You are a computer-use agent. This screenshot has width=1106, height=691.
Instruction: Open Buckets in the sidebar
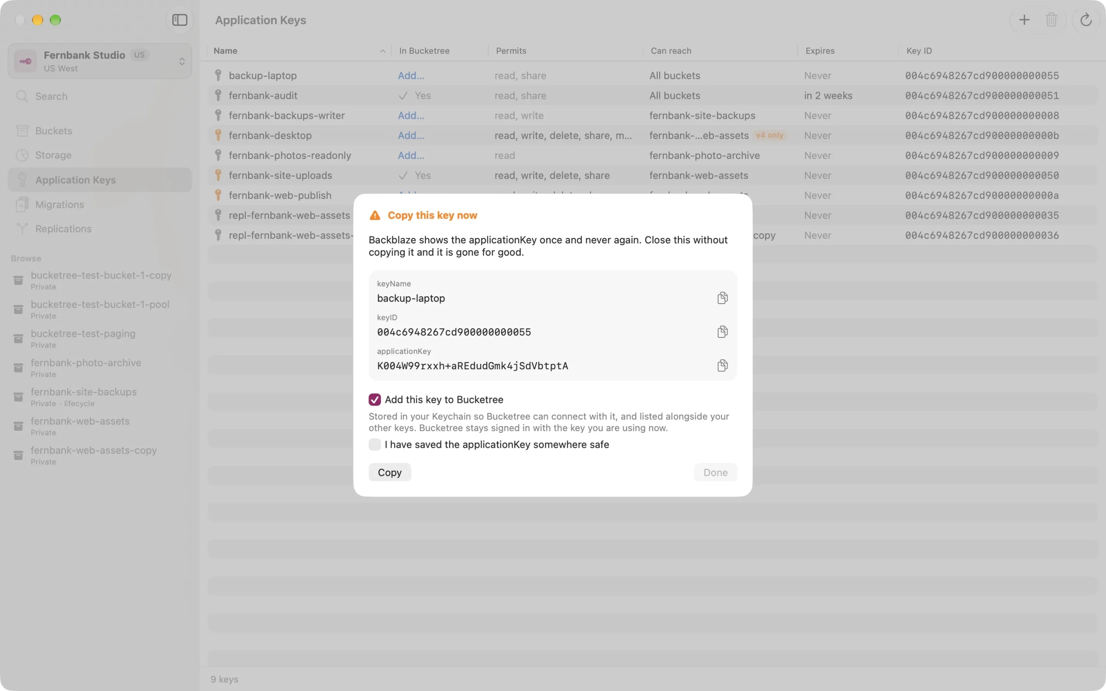tap(100, 131)
